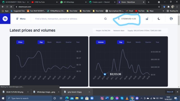This screenshot has width=180, height=101.
Task: Open the Gmail bookmark
Action: coord(129,11)
